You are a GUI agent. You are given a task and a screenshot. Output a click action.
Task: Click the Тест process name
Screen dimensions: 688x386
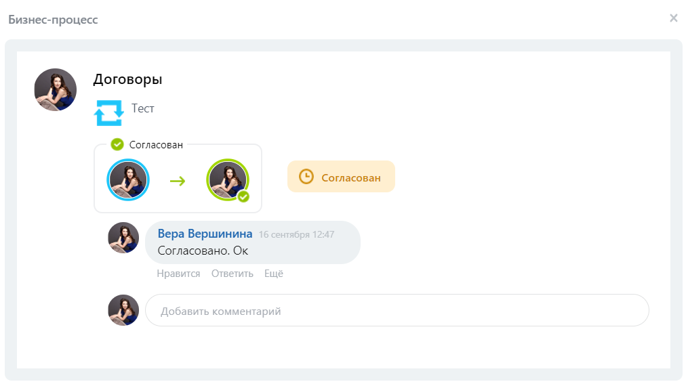tap(143, 108)
